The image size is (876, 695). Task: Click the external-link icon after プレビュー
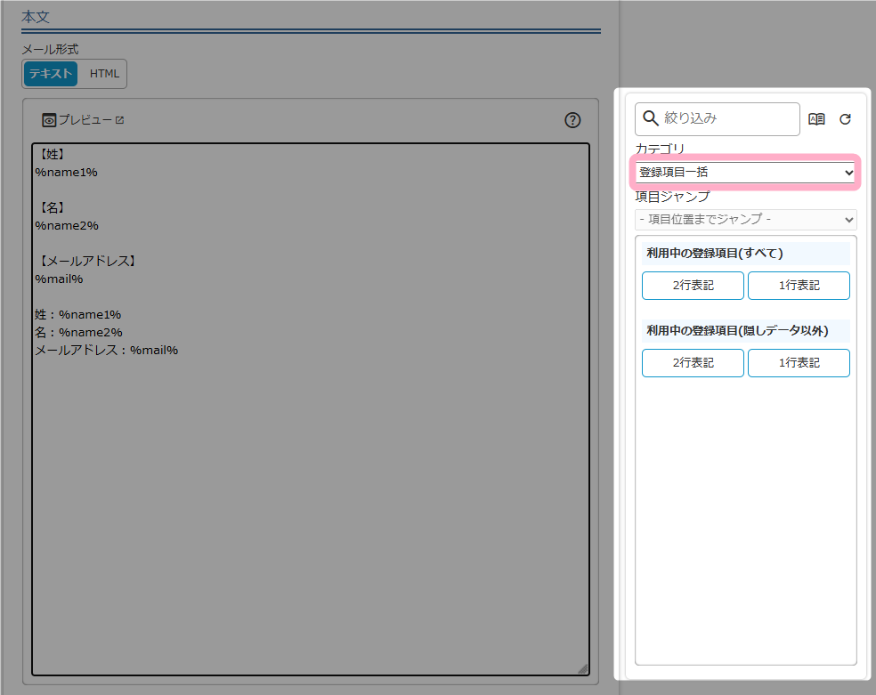pos(120,120)
